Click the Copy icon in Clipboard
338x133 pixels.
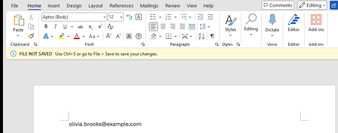(31, 27)
